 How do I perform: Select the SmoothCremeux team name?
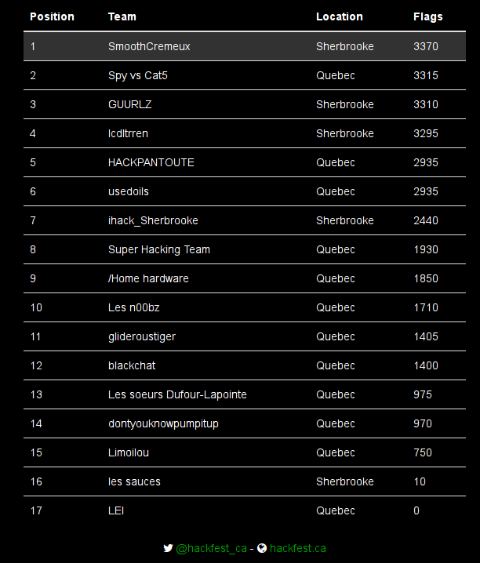point(149,46)
